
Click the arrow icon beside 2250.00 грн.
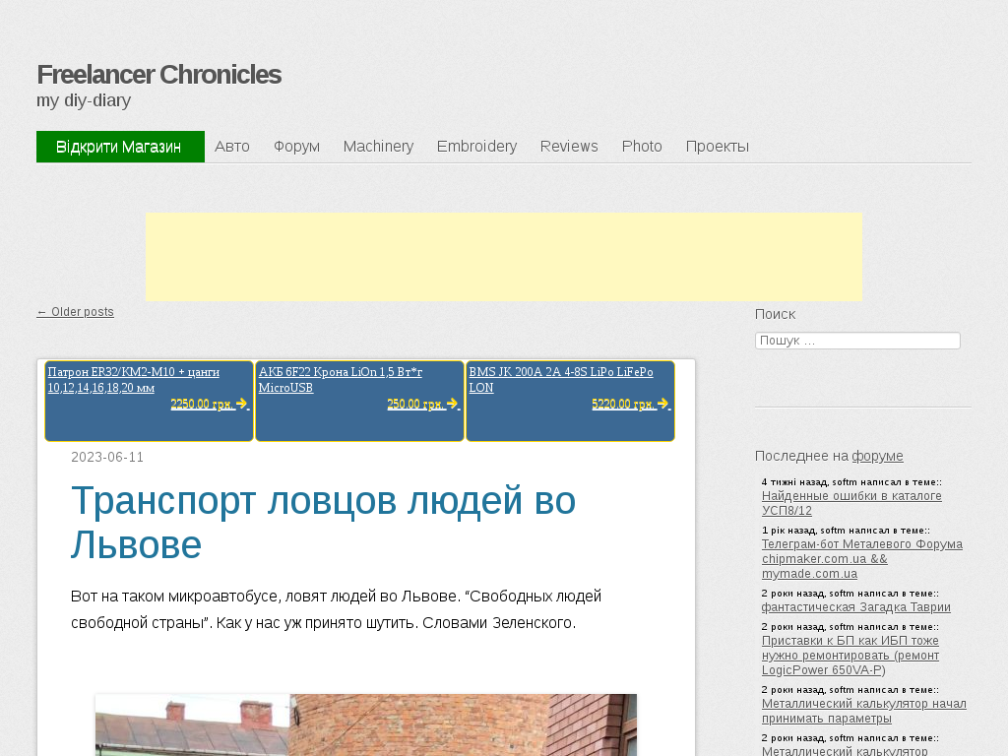coord(242,404)
